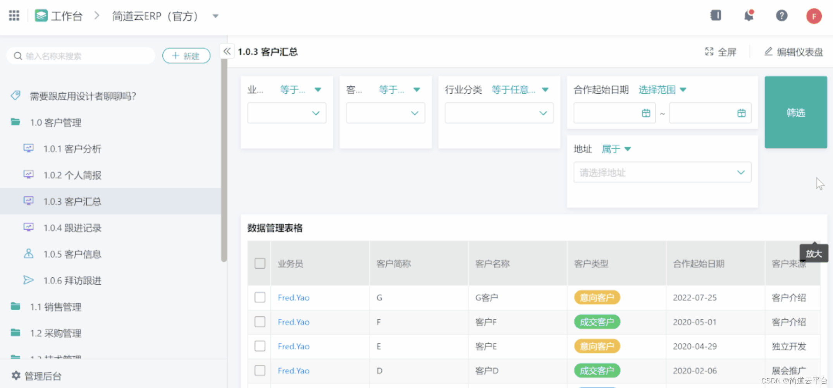The width and height of the screenshot is (833, 388).
Task: Open 1.0.5 客户信息 in sidebar
Action: click(x=110, y=254)
